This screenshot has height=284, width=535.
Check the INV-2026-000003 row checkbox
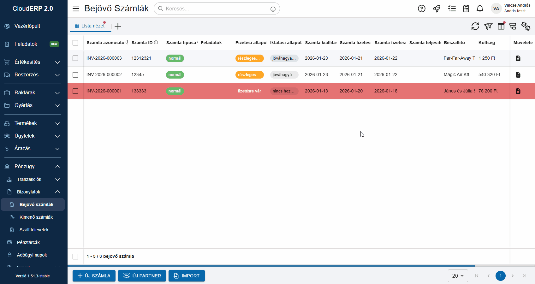pyautogui.click(x=75, y=58)
